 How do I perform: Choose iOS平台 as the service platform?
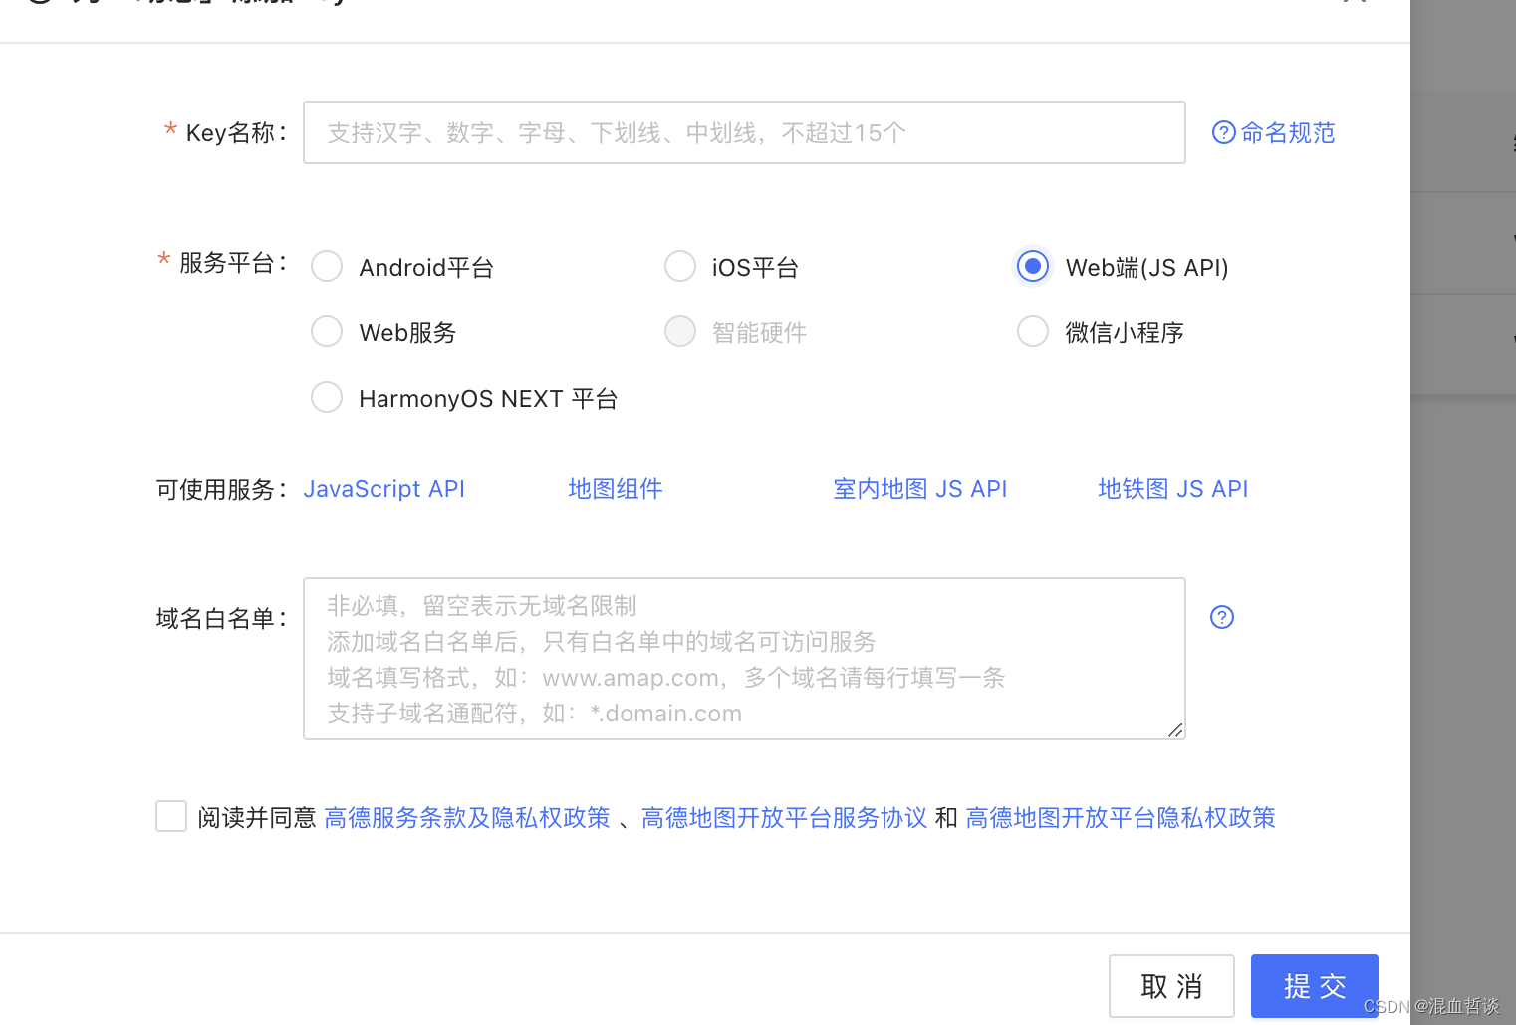coord(679,266)
